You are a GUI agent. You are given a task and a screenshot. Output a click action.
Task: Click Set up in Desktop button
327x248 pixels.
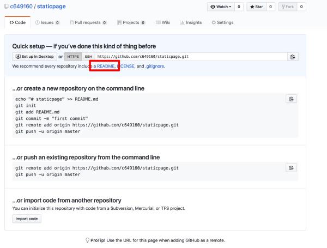[x=35, y=57]
